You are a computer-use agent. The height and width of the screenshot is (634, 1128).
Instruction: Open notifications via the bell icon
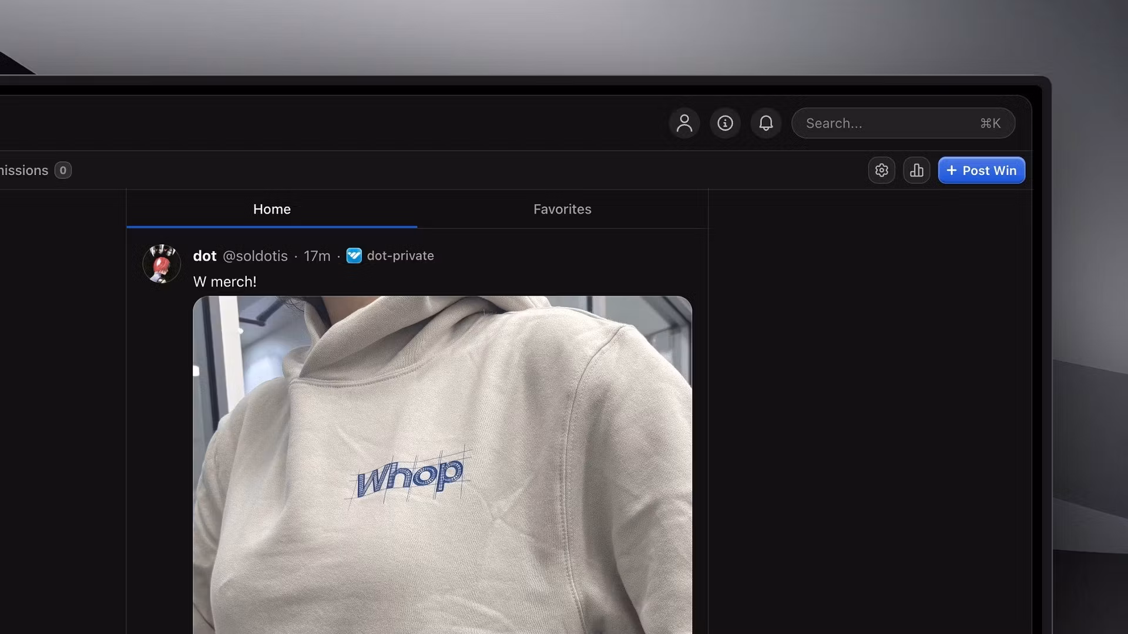point(766,123)
